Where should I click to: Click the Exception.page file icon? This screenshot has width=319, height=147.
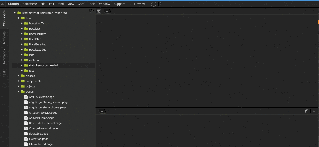pos(26,139)
